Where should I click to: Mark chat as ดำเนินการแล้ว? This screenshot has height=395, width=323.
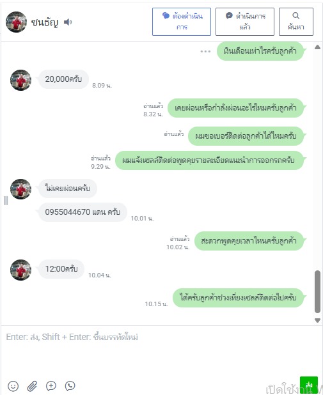245,22
